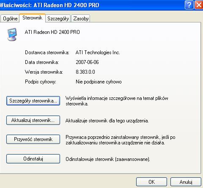Switch to the Ogólne tab

pyautogui.click(x=10, y=19)
